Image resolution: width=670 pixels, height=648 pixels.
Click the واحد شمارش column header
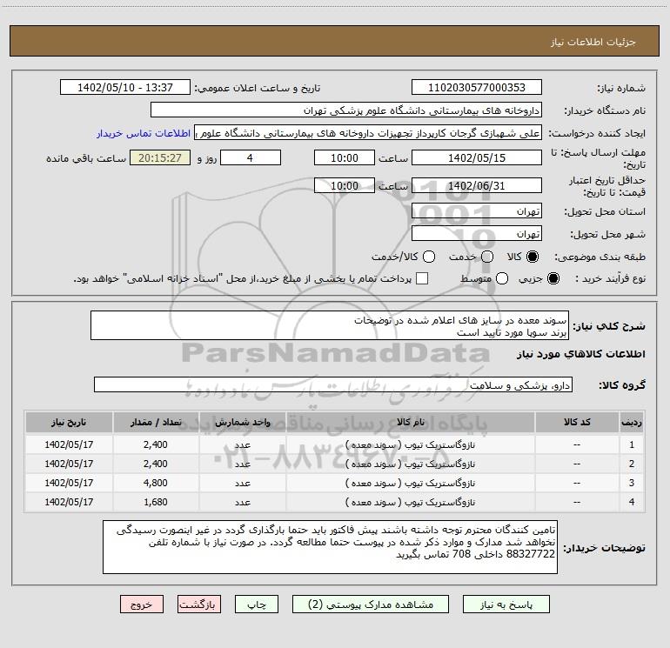[x=242, y=422]
